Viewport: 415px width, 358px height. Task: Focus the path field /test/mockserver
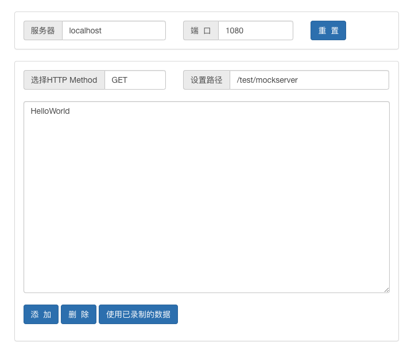click(x=309, y=80)
